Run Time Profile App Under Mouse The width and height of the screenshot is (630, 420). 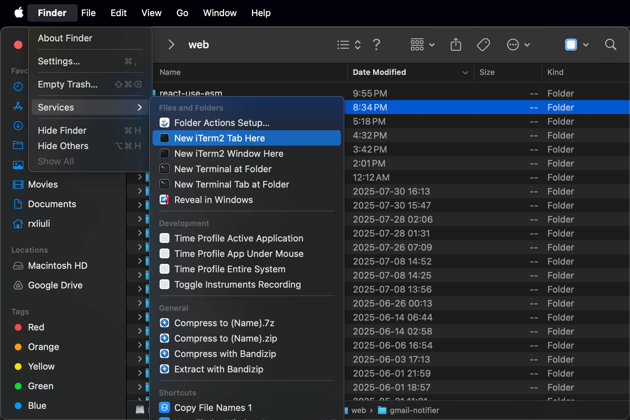[x=247, y=254]
